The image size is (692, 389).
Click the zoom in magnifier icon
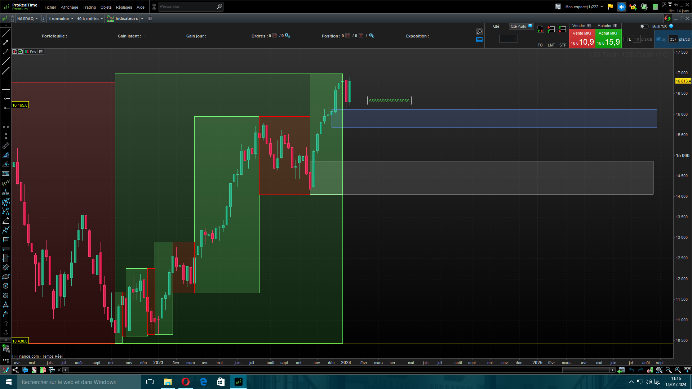[678, 370]
